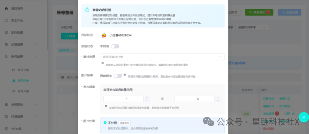Click the 查看主页 link
Screen dimensions: 309x134
[x=285, y=99]
